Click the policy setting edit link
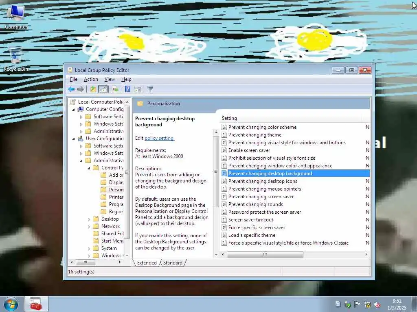Screen dimensions: 417x312 (x=159, y=138)
